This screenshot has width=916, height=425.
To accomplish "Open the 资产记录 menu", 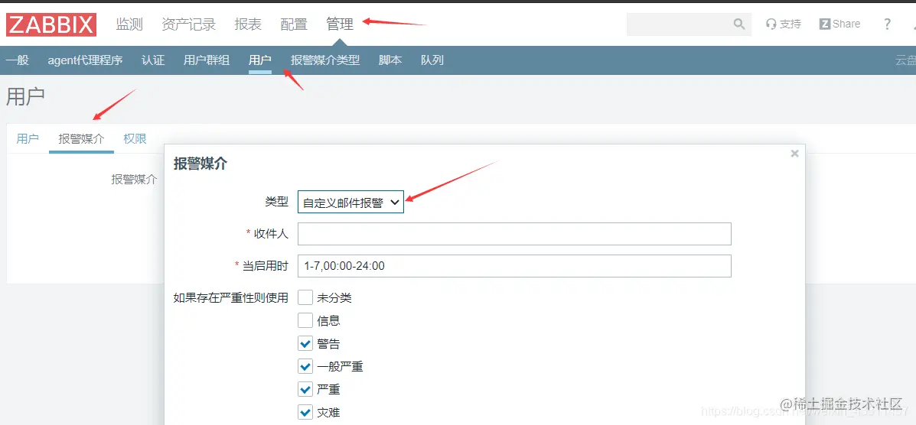I will 189,24.
